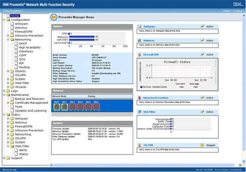The image size is (246, 172).
Task: Open Firewall/VPN configuration page
Action: coord(24,32)
